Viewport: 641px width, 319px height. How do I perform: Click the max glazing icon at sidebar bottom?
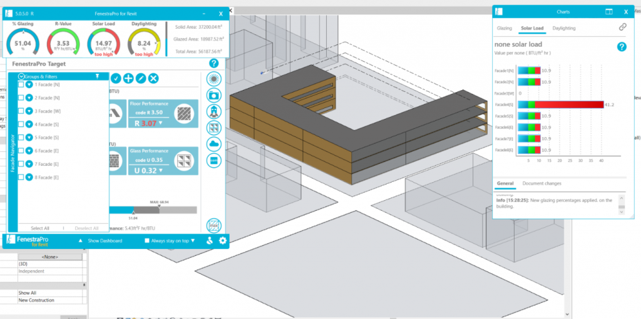tap(214, 225)
